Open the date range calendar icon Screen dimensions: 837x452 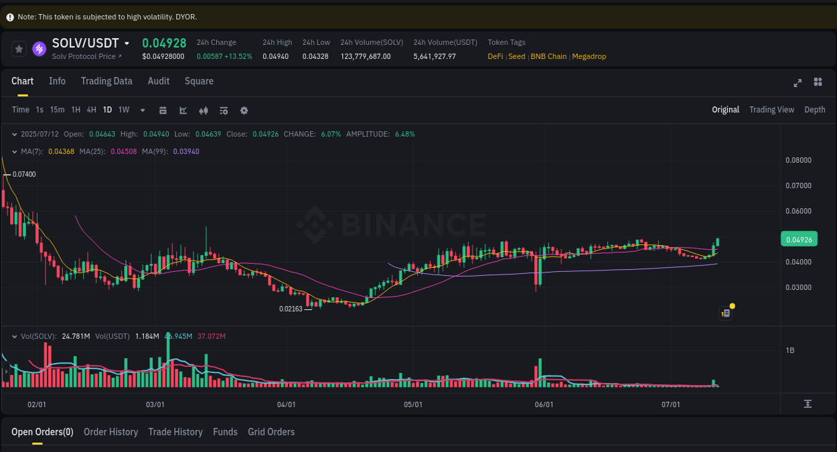pyautogui.click(x=163, y=110)
